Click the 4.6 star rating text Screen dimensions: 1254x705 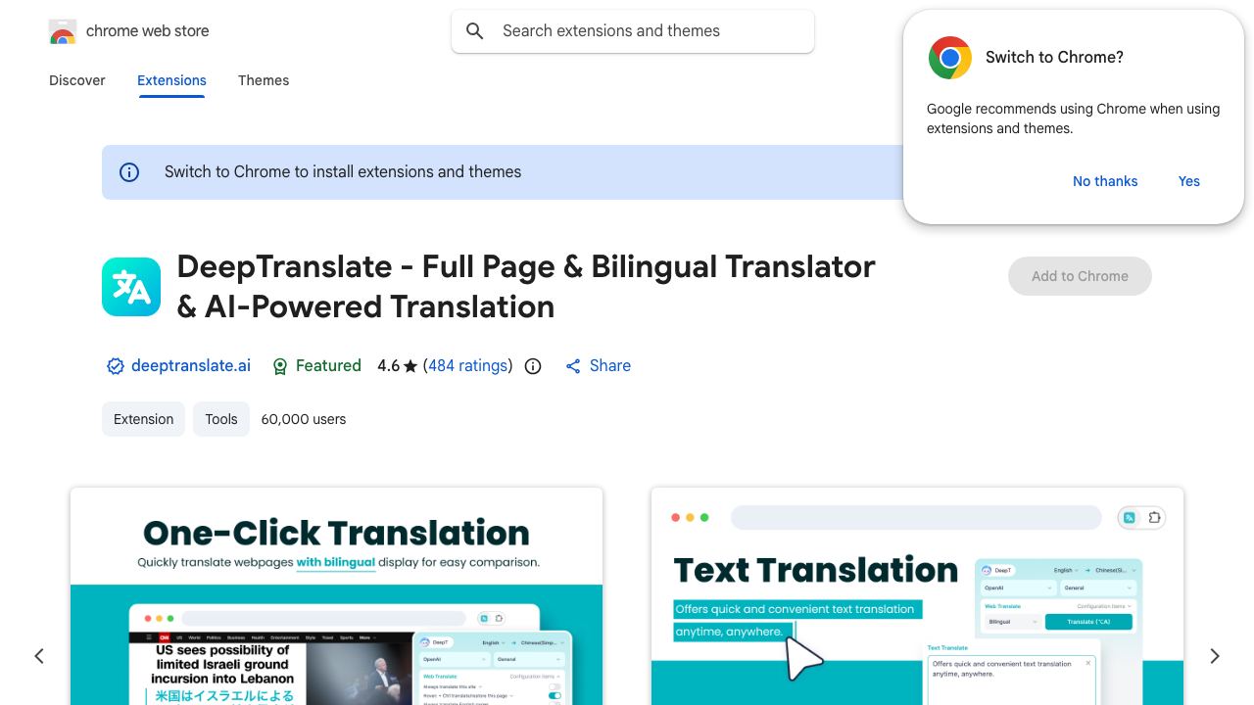pos(397,365)
